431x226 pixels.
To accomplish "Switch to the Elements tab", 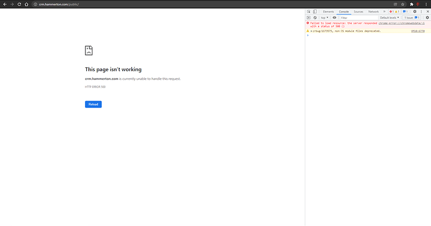I will tap(328, 11).
